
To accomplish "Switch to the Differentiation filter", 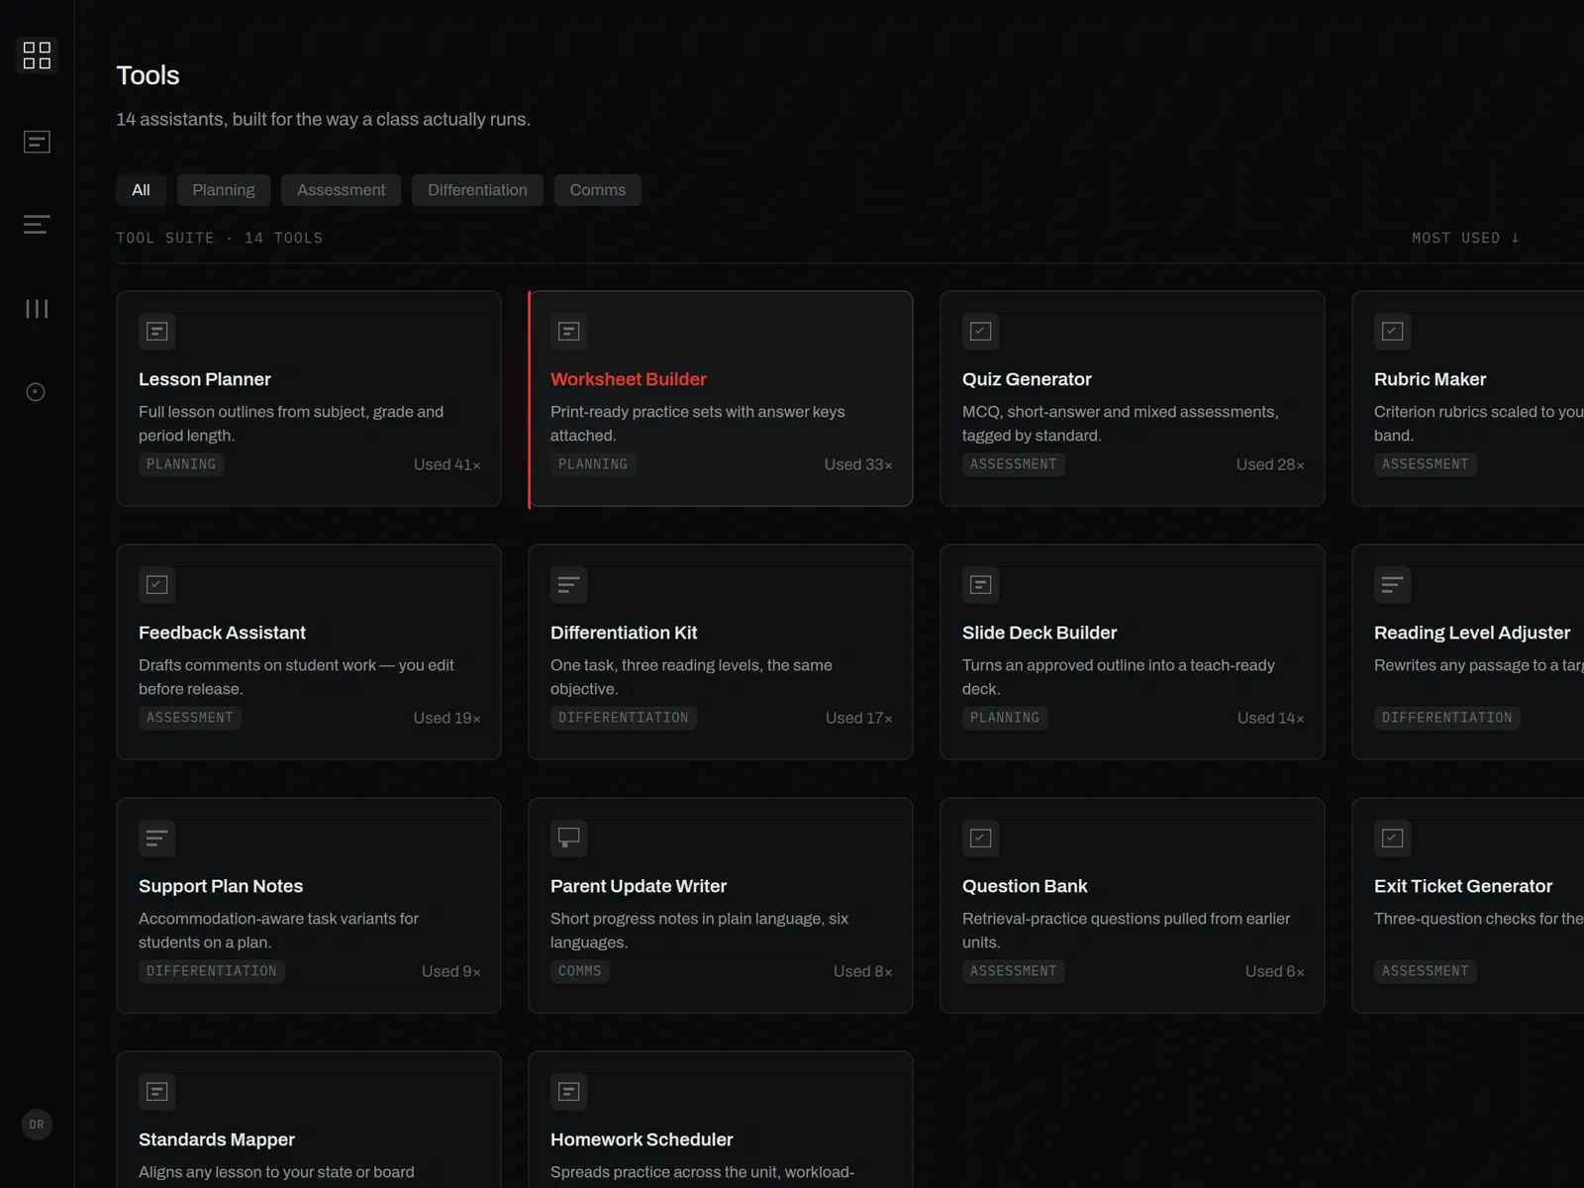I will (477, 190).
